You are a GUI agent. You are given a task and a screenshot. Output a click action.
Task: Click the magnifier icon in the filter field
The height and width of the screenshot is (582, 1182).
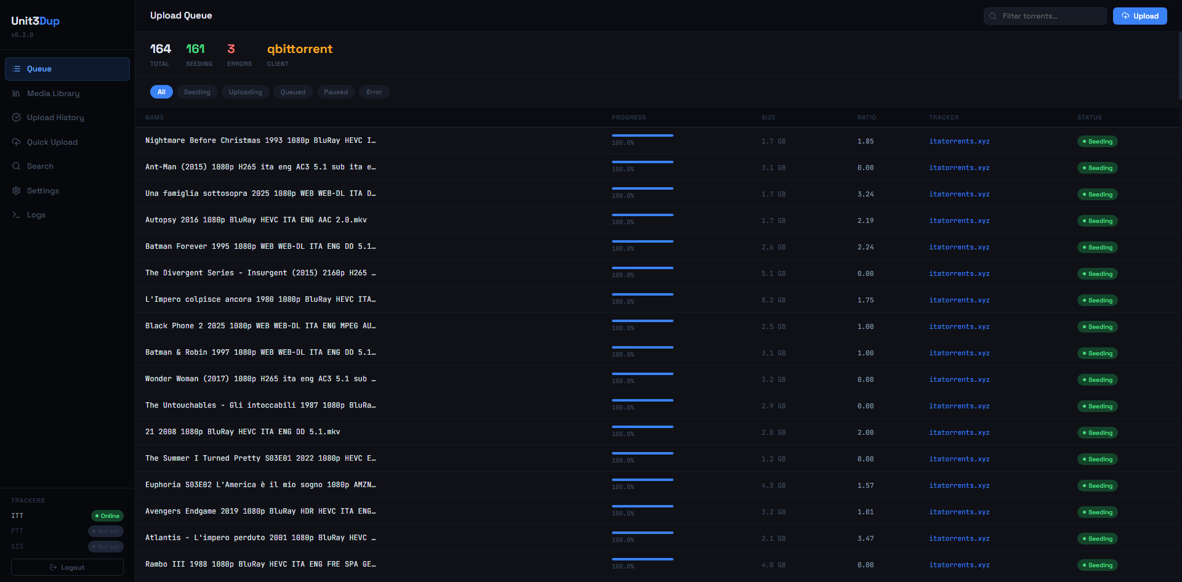tap(993, 15)
